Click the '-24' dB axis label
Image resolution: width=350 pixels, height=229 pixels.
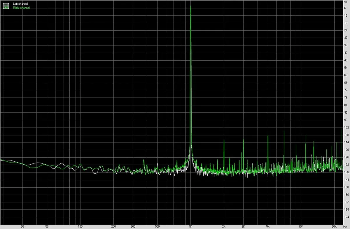point(346,30)
